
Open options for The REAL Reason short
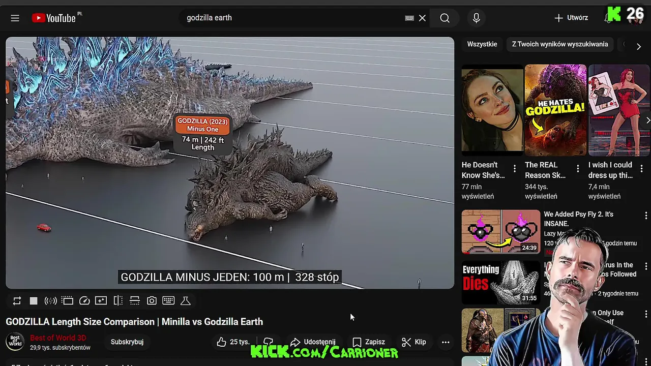578,168
